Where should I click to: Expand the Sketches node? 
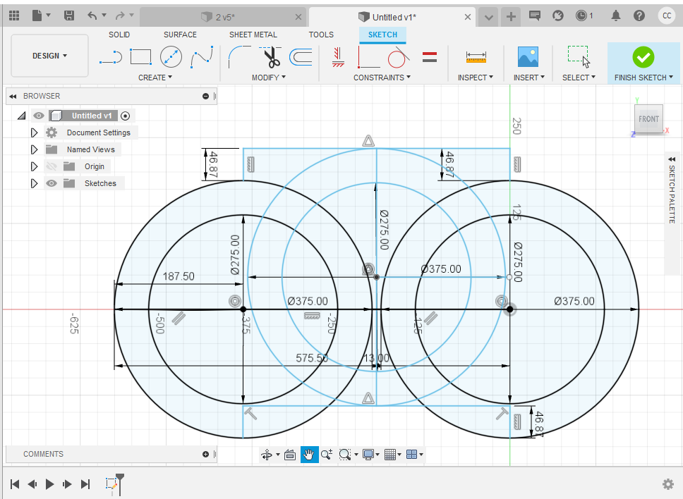coord(34,183)
